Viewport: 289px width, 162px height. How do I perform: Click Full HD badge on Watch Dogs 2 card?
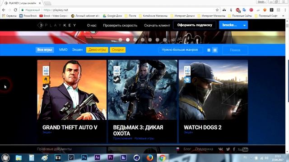tap(187, 71)
